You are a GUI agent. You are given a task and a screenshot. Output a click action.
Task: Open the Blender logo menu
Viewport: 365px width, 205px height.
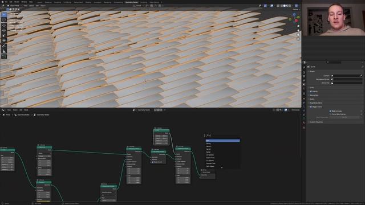pos(2,2)
